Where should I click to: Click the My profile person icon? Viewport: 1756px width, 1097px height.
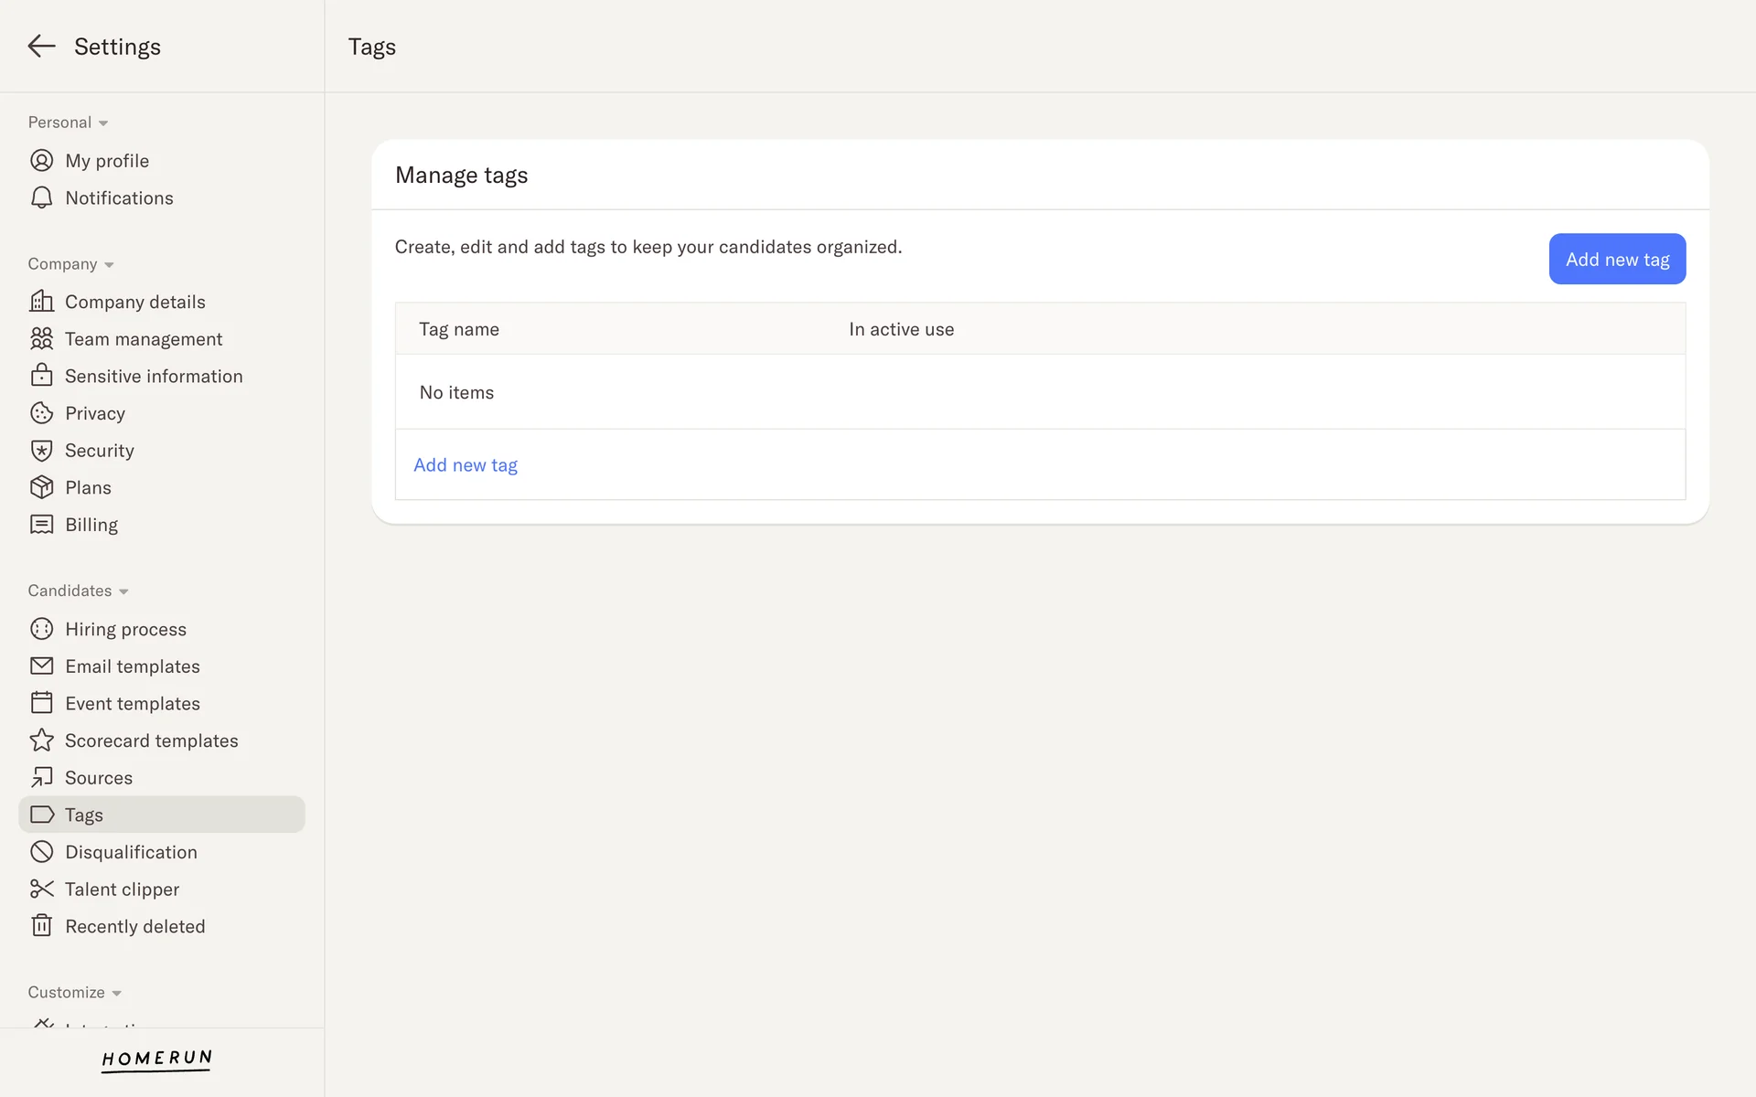41,161
